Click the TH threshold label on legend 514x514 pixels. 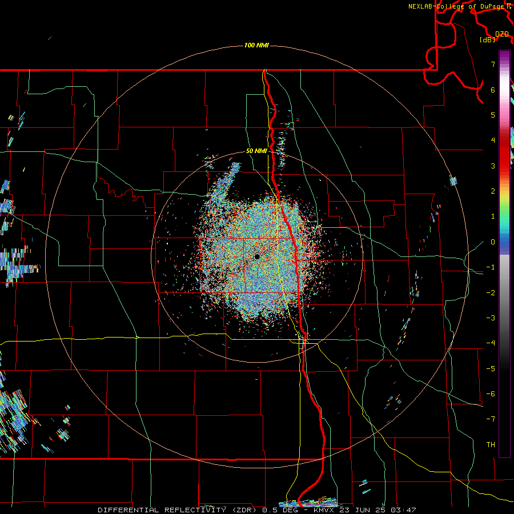pyautogui.click(x=491, y=445)
